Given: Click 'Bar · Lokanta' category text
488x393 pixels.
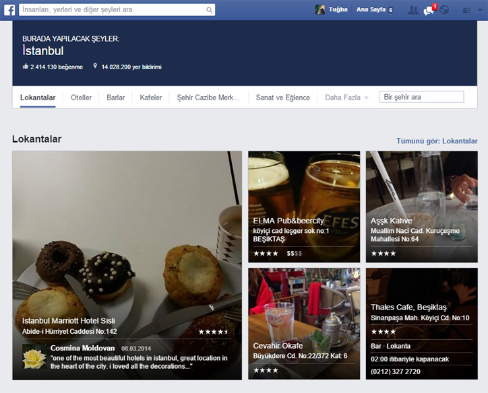Looking at the screenshot, I should click(x=390, y=346).
